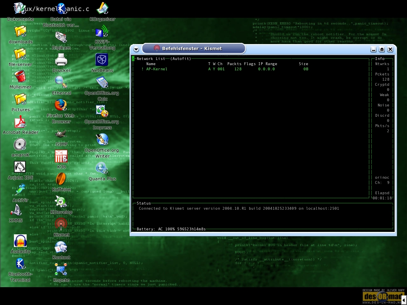The height and width of the screenshot is (305, 407).
Task: Maximize the Befehlsfenster - Kismet window
Action: [x=382, y=49]
